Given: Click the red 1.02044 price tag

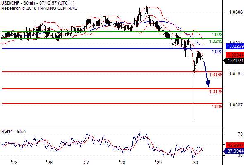Looking at the screenshot, I should [x=235, y=55].
